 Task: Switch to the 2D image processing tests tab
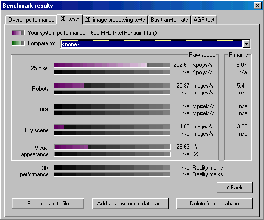115,20
